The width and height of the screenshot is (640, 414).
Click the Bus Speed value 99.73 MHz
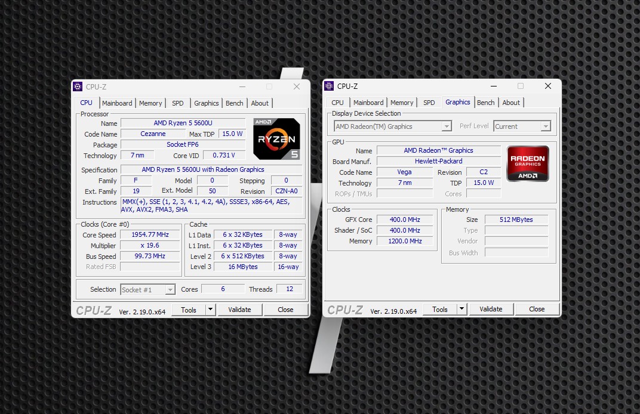[x=150, y=256]
